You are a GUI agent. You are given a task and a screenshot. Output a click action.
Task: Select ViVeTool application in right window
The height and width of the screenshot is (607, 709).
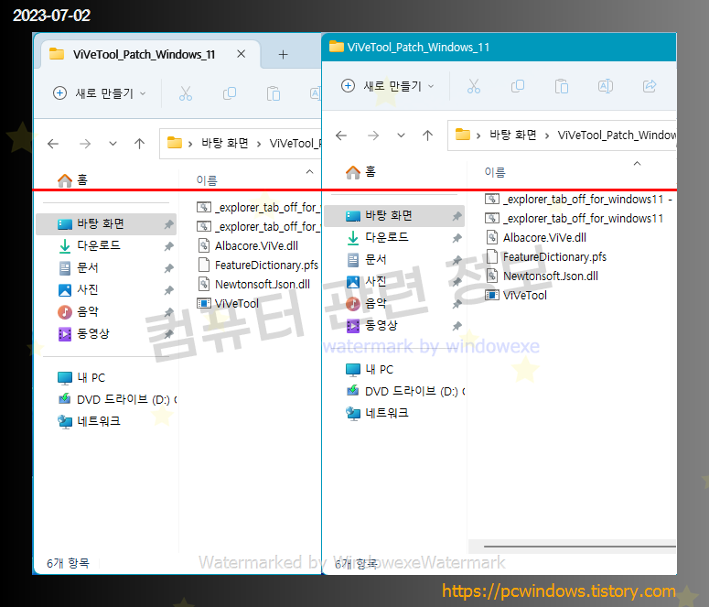pos(516,295)
